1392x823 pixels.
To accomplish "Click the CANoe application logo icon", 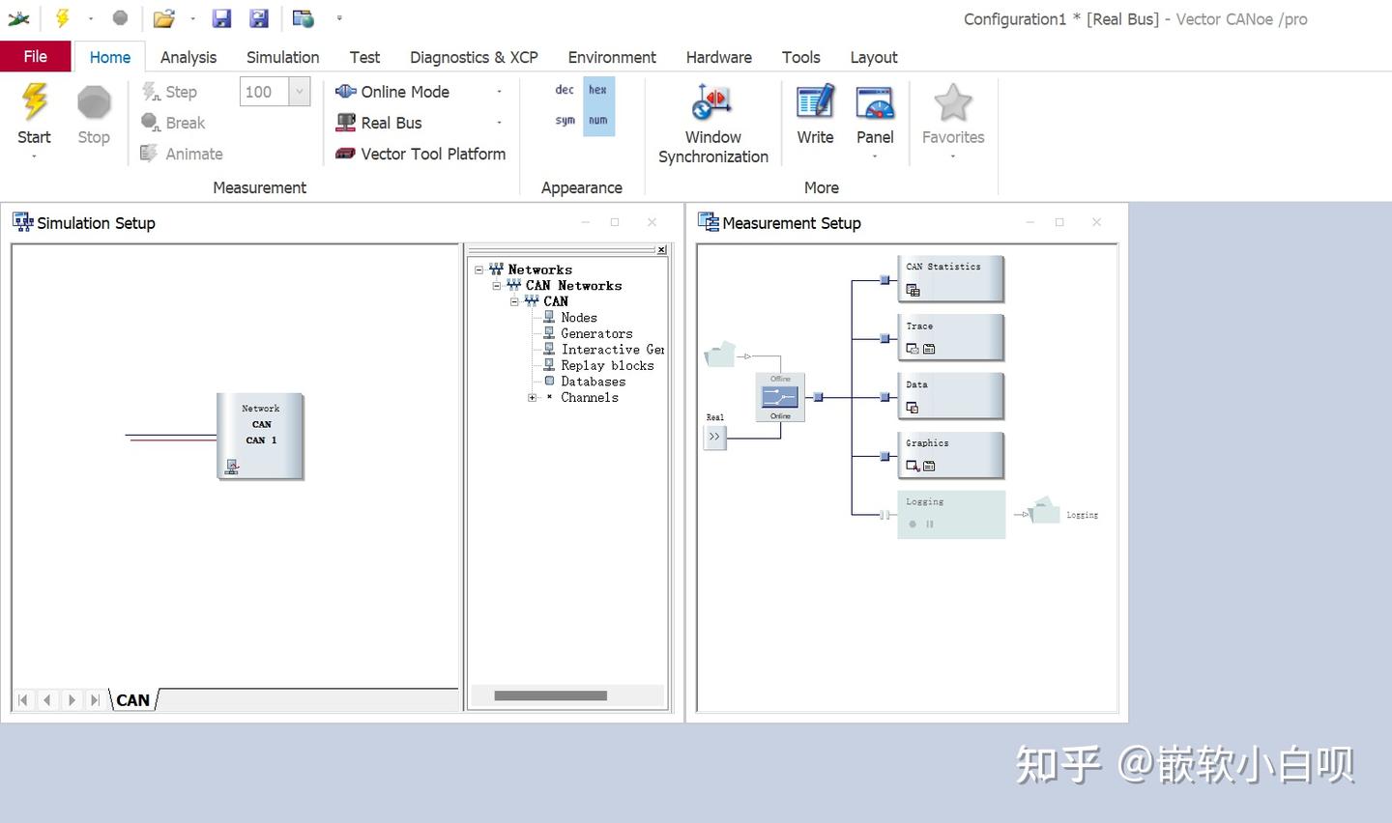I will [18, 18].
